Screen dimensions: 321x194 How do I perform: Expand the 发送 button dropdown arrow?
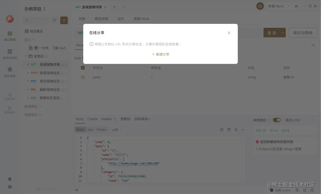[x=283, y=33]
